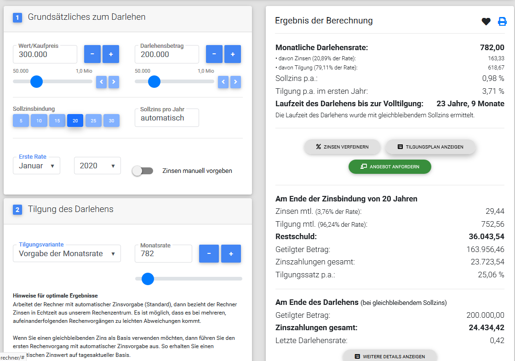This screenshot has height=361, width=515.
Task: Click Zinsen verfeinern button
Action: 342,147
